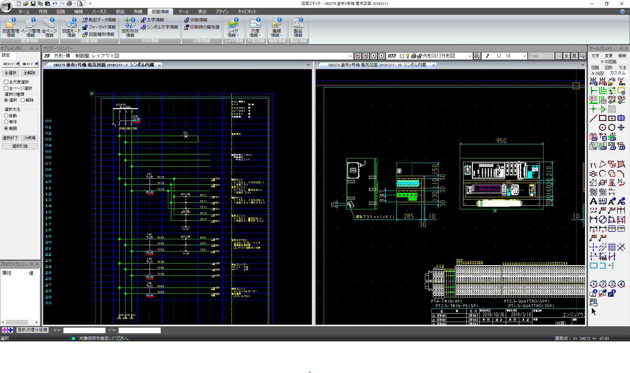Toggle 全尺度選択 checkbox
Image resolution: width=630 pixels, height=373 pixels.
click(x=6, y=82)
